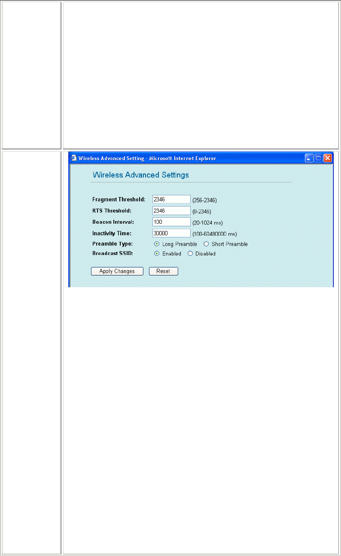The width and height of the screenshot is (341, 556).
Task: Click the Fragment Threshold label
Action: [119, 199]
